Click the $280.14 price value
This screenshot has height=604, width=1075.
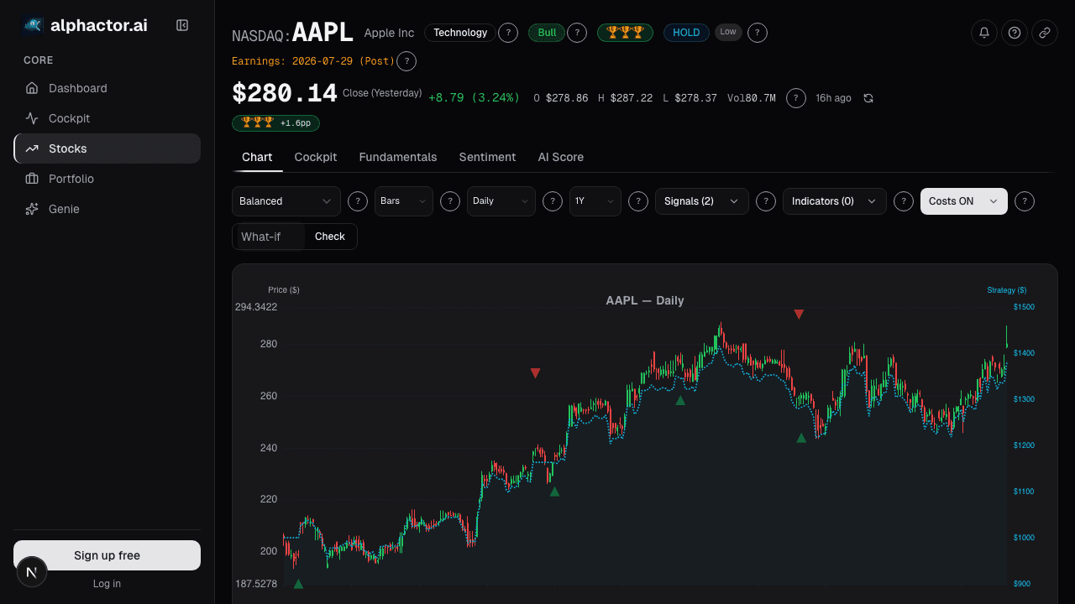coord(285,93)
